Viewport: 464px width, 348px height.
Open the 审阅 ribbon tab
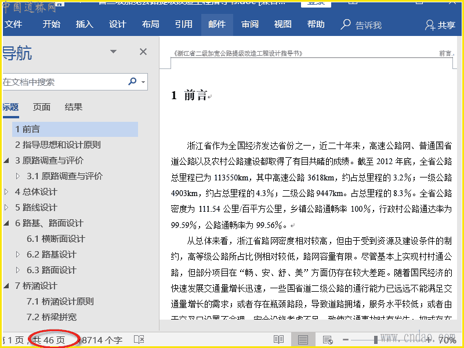point(250,24)
